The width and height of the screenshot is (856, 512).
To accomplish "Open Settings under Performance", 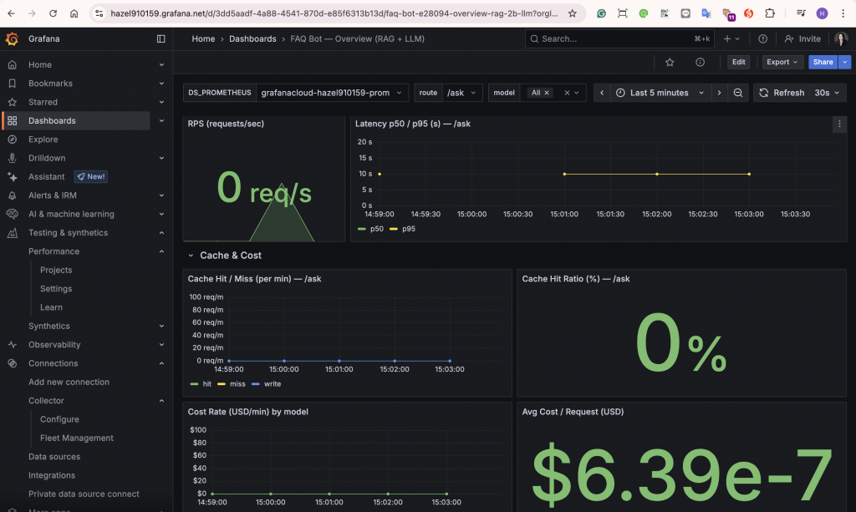I will pyautogui.click(x=56, y=288).
